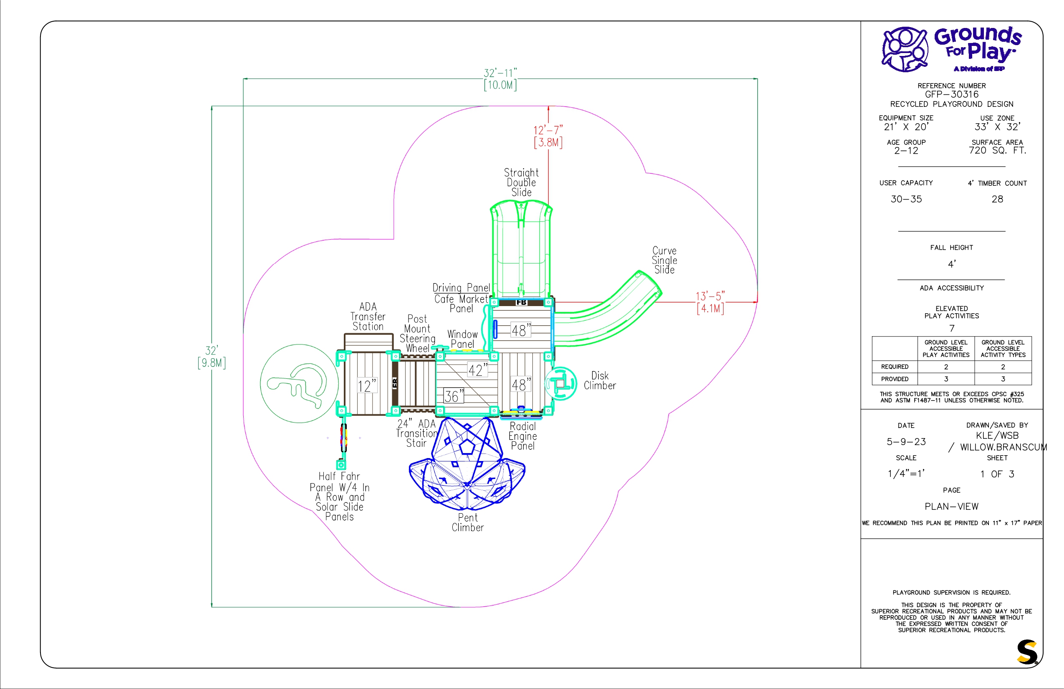Click the 'Cafe Market Panel' label
Image resolution: width=1064 pixels, height=689 pixels.
461,304
